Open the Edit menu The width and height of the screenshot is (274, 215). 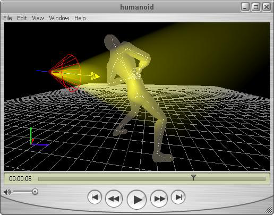(x=22, y=18)
